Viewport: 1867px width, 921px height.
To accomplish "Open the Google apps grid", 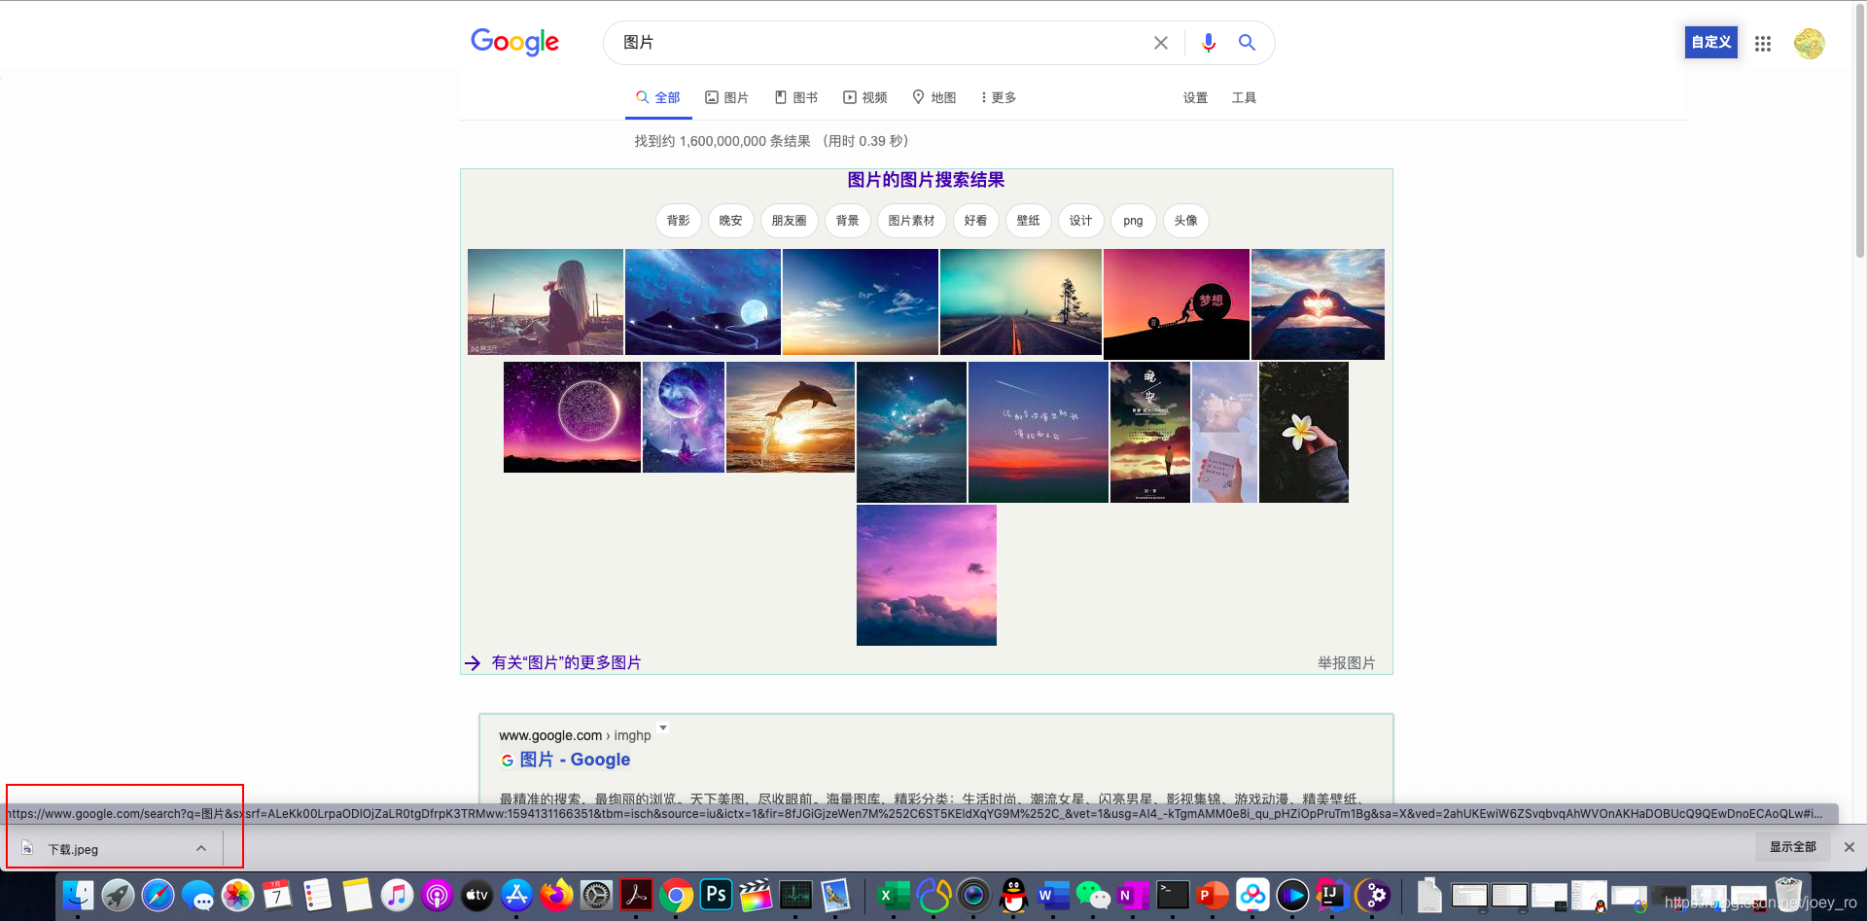I will click(x=1763, y=43).
